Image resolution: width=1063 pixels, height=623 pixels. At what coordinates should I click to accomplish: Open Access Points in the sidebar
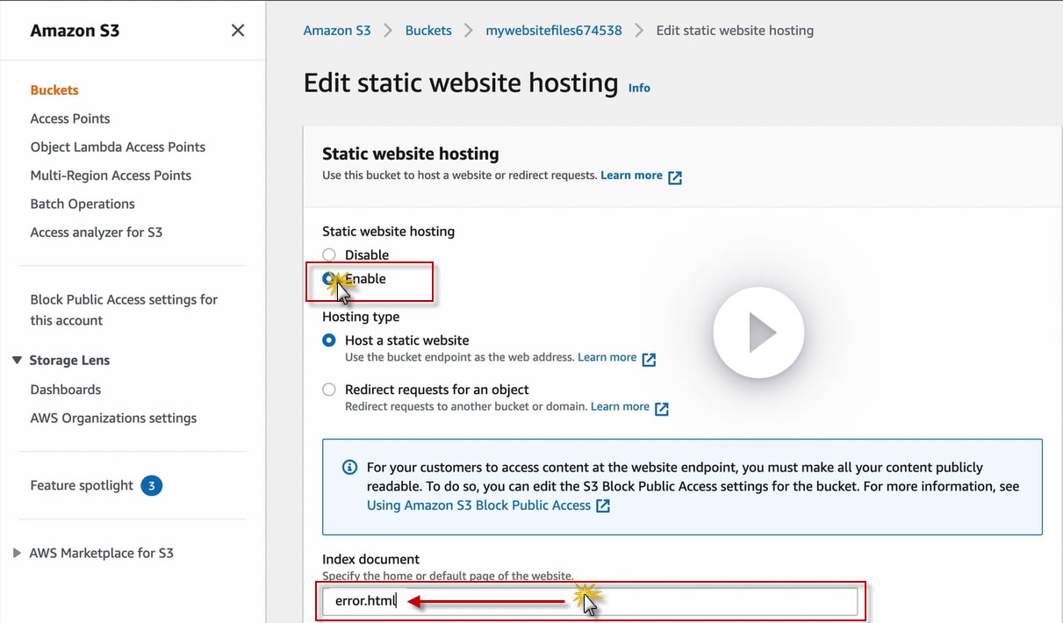tap(70, 118)
